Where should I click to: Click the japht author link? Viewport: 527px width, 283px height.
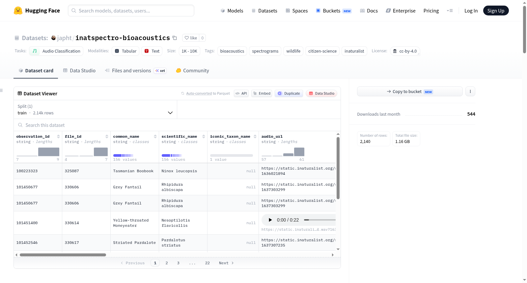pyautogui.click(x=64, y=38)
